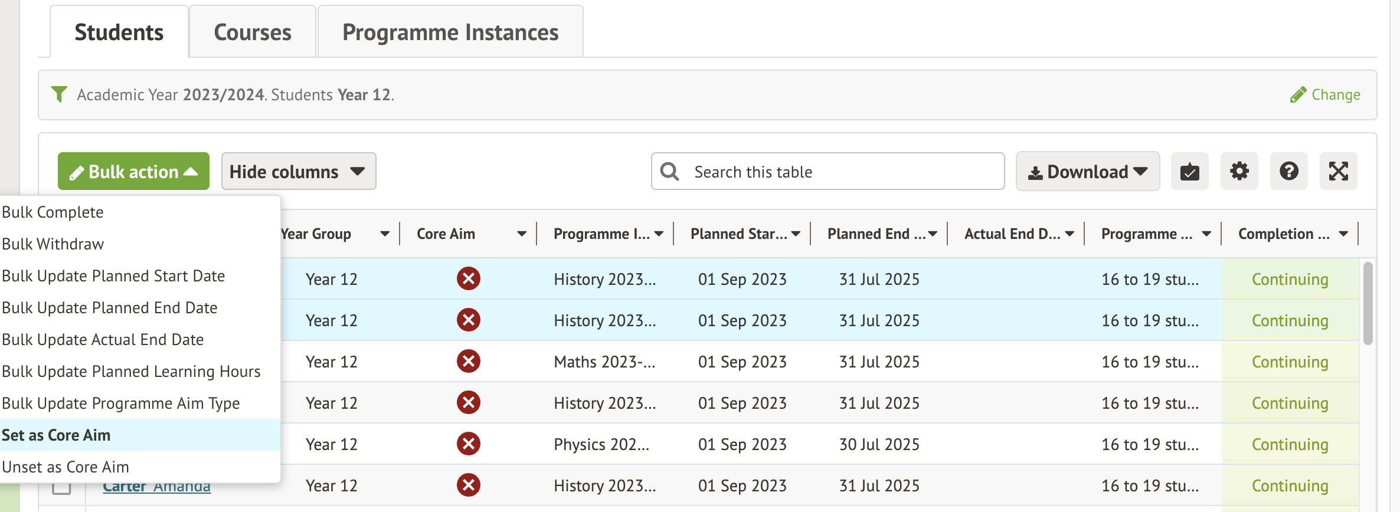Click the red cross in Maths row
1400x512 pixels.
click(x=468, y=362)
